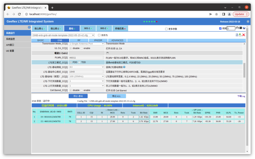The height and width of the screenshot is (159, 255).
Task: View site information icon before localhost URL
Action: pyautogui.click(x=26, y=14)
